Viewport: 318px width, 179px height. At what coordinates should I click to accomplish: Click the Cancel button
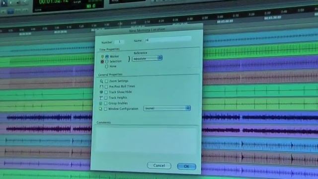point(159,166)
